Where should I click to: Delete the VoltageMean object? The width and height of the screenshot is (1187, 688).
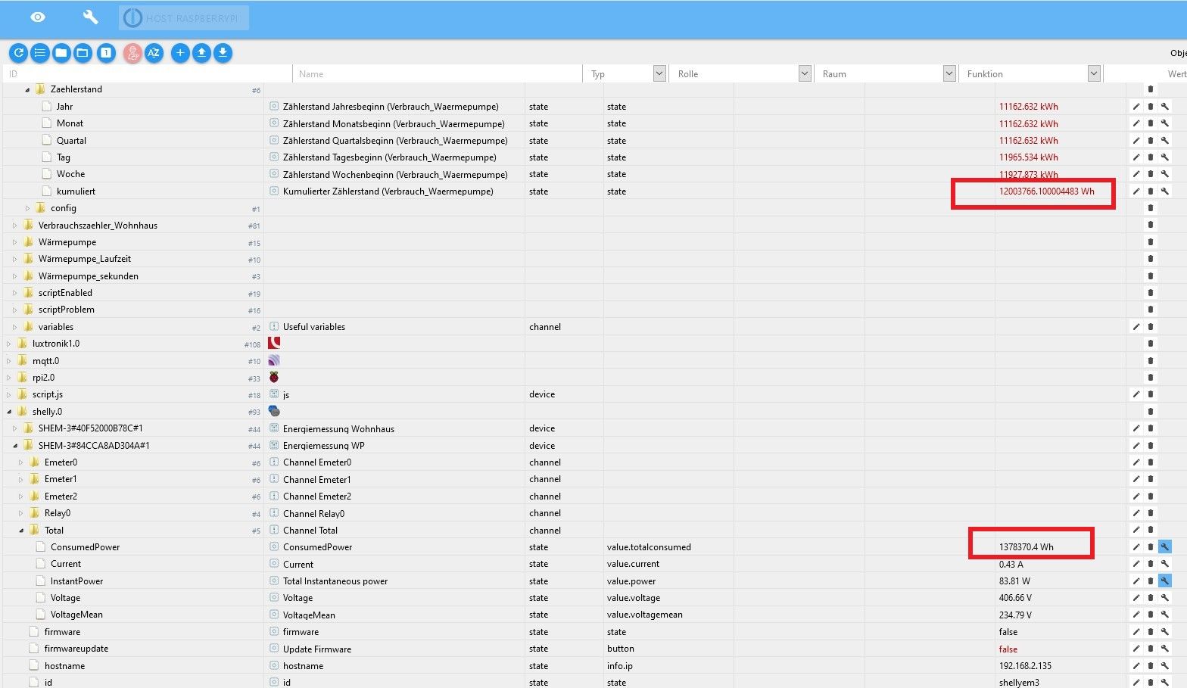pyautogui.click(x=1151, y=615)
